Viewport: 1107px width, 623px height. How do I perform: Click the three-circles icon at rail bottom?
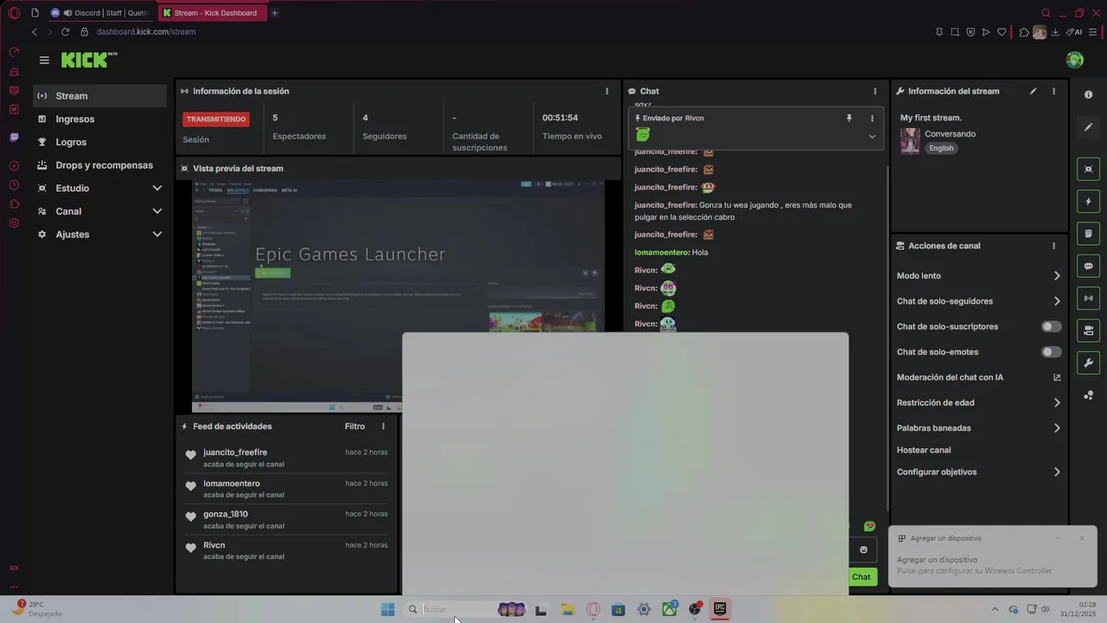coord(1088,395)
